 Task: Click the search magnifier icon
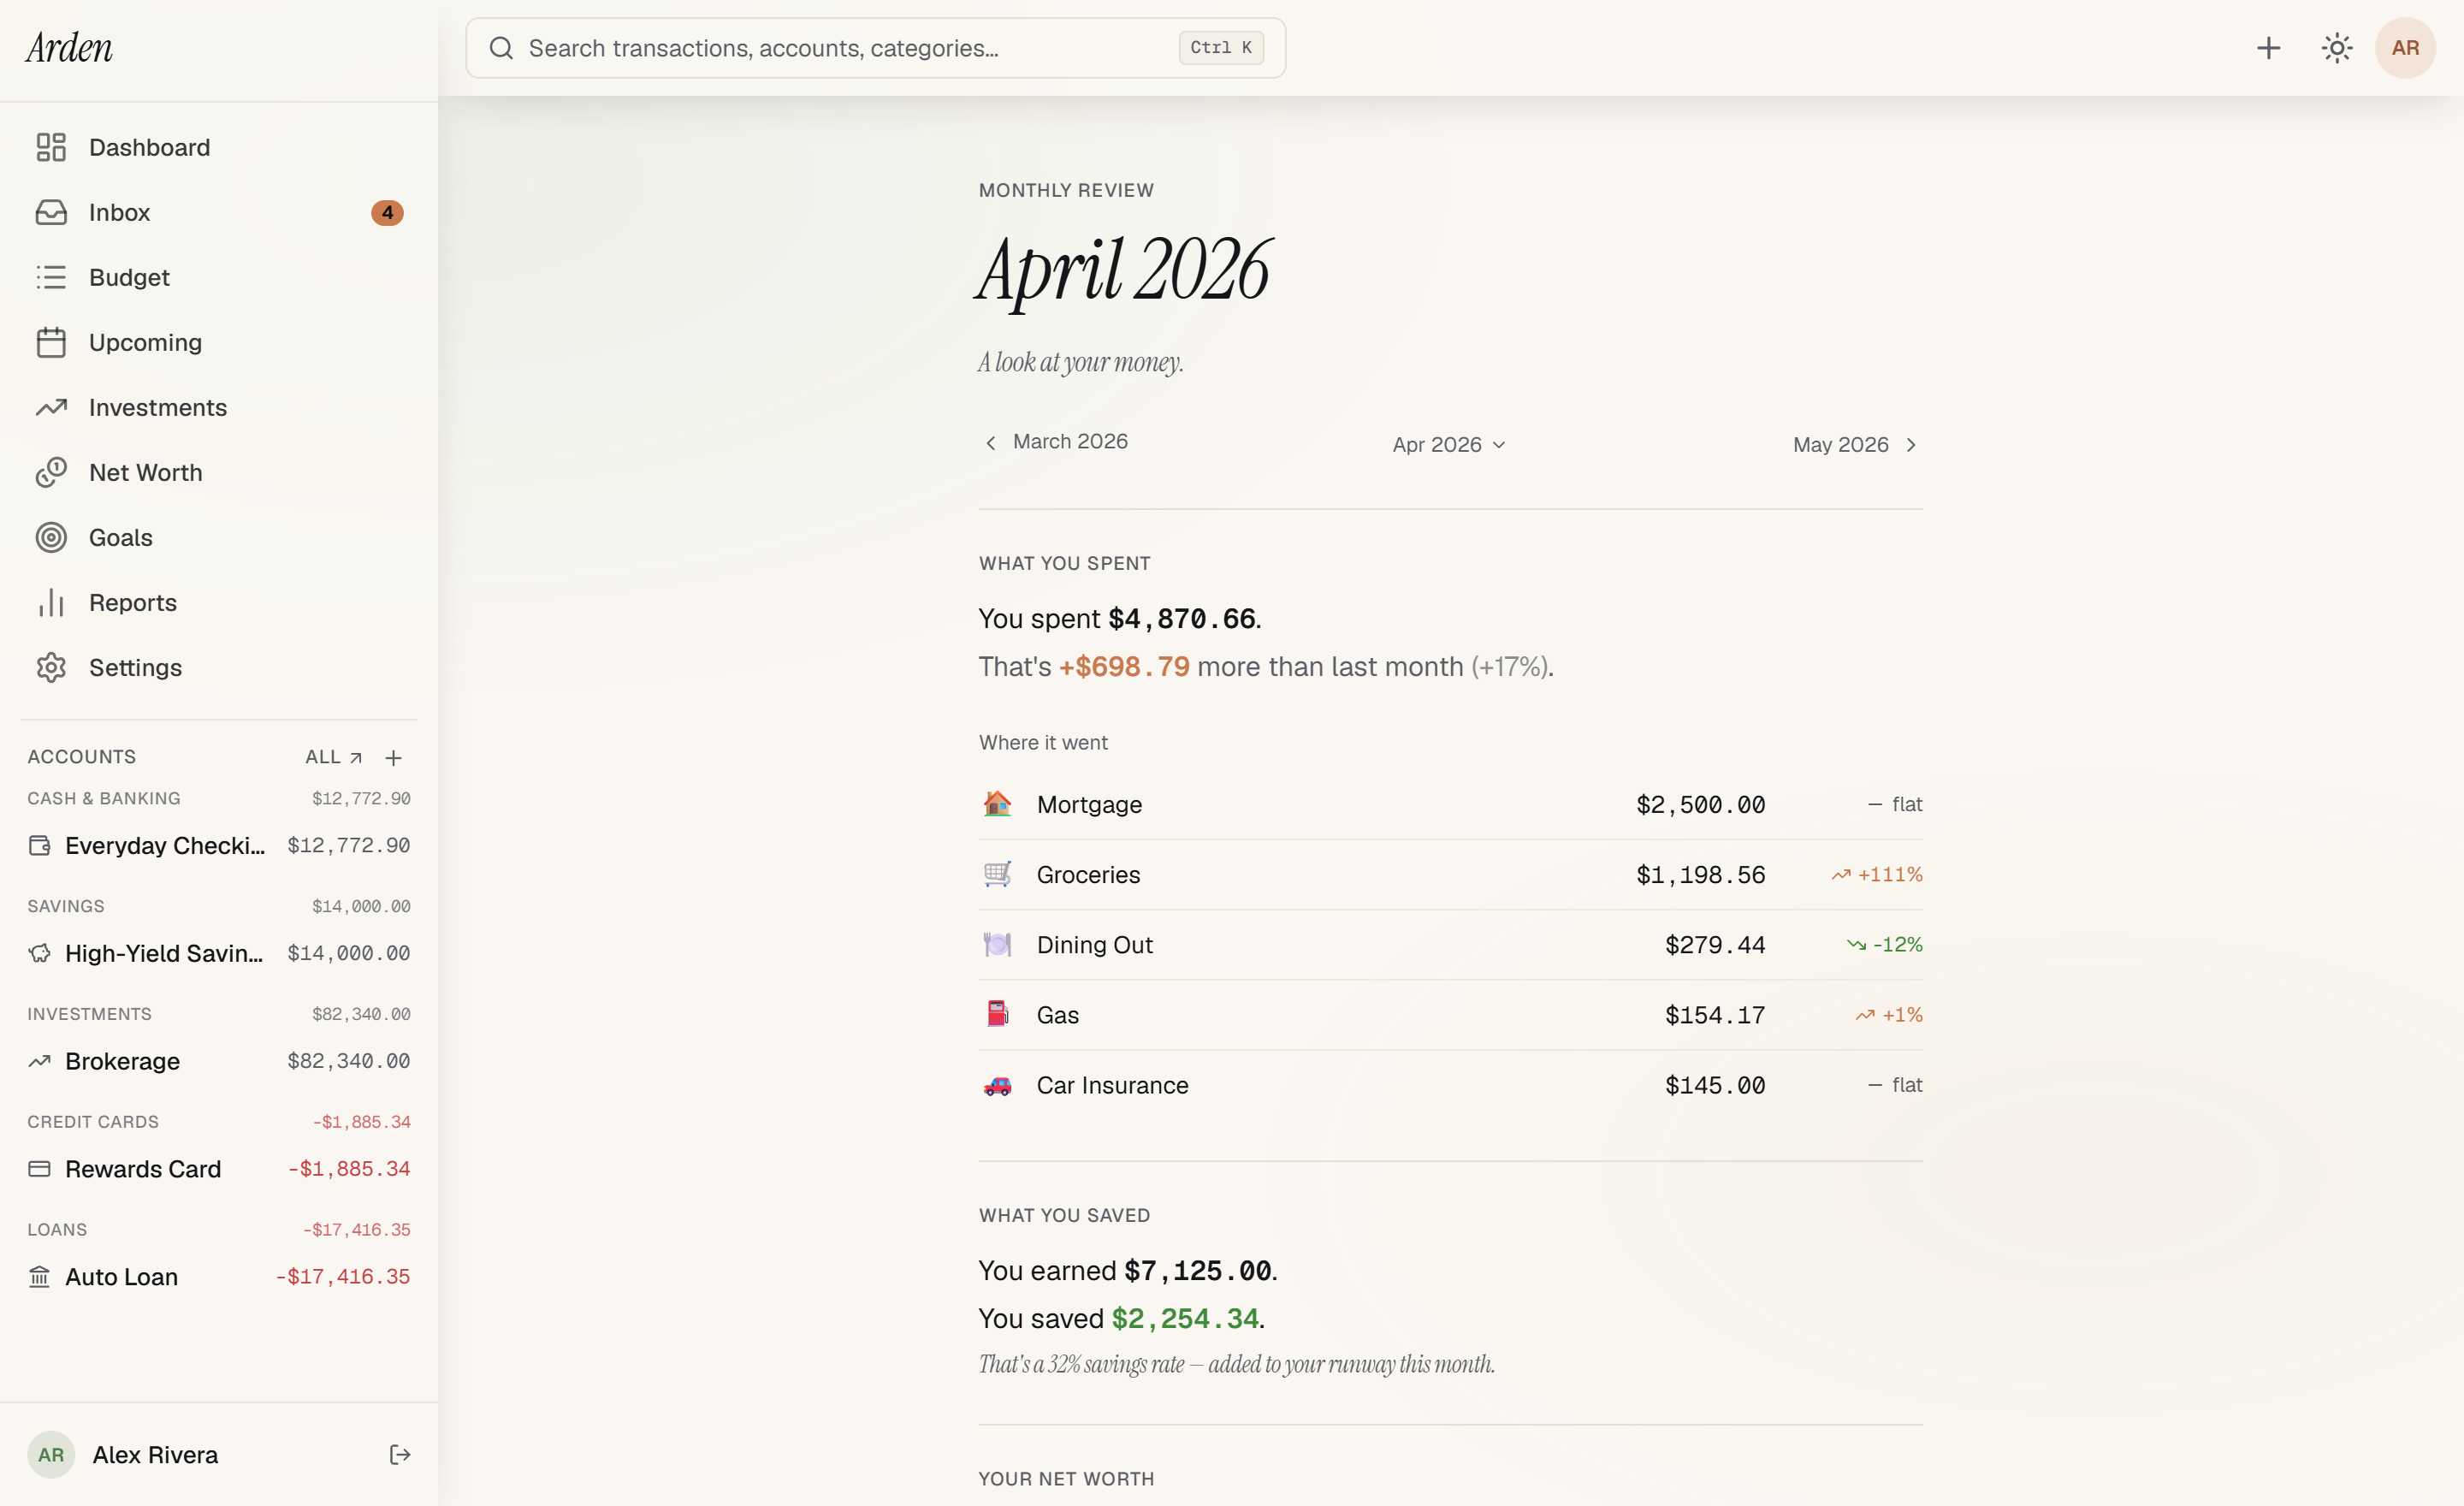coord(501,48)
